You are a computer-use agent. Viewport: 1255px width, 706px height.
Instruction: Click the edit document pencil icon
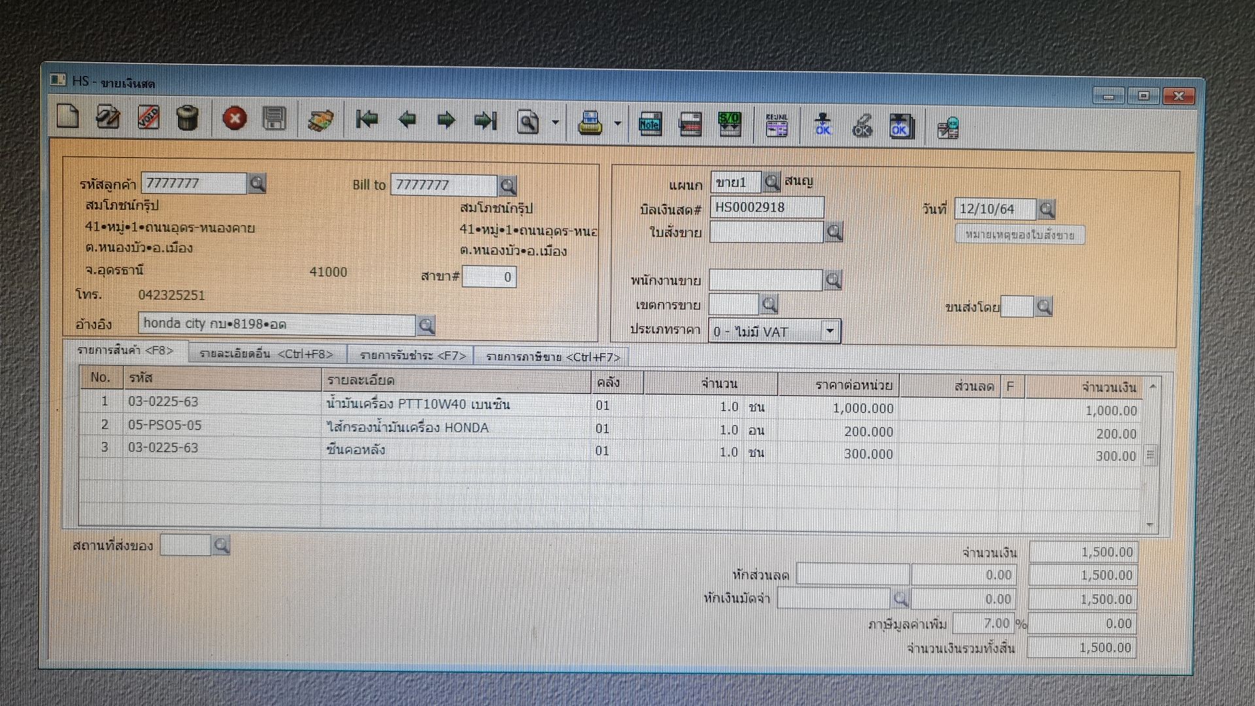108,118
